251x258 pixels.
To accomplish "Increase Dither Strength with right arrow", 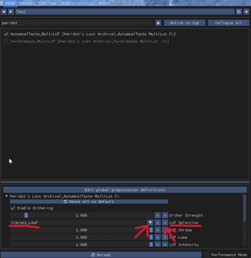I will 165,215.
